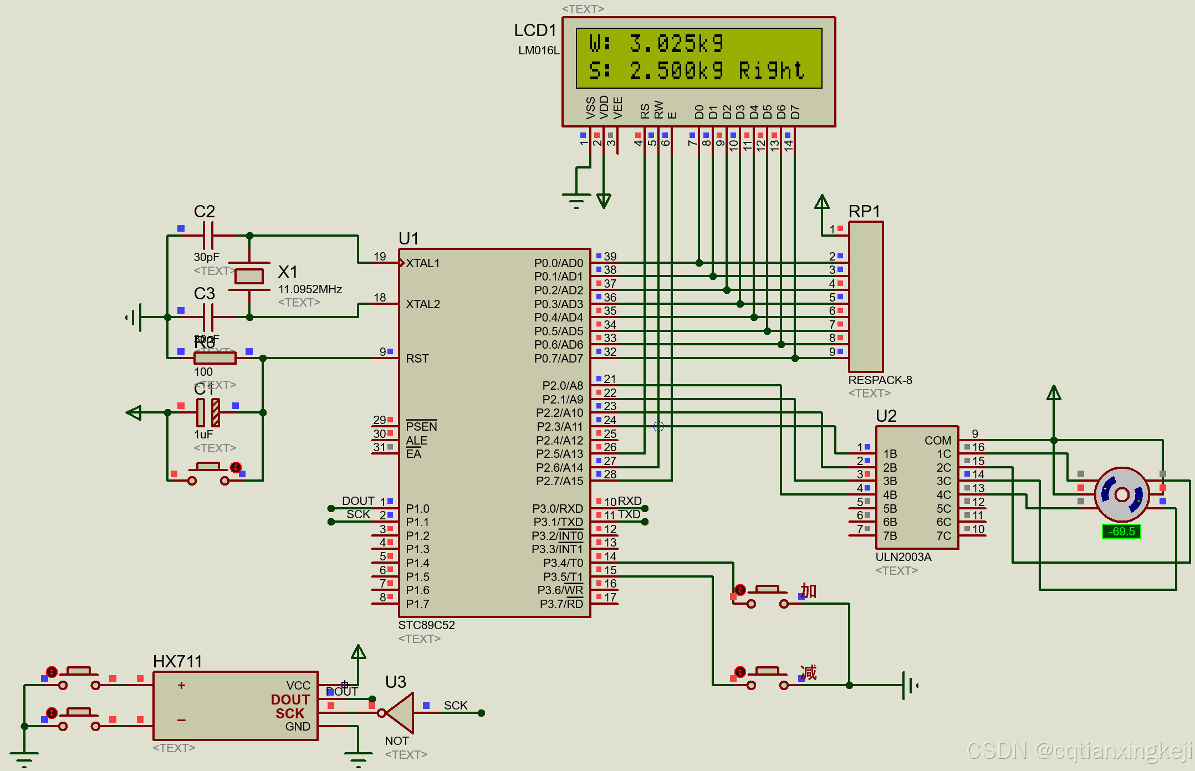Click the HX711 module body
The width and height of the screenshot is (1195, 771).
coord(235,706)
